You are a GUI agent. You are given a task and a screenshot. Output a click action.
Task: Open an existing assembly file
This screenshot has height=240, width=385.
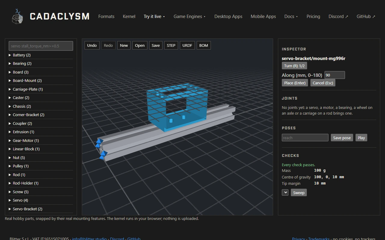(x=140, y=46)
